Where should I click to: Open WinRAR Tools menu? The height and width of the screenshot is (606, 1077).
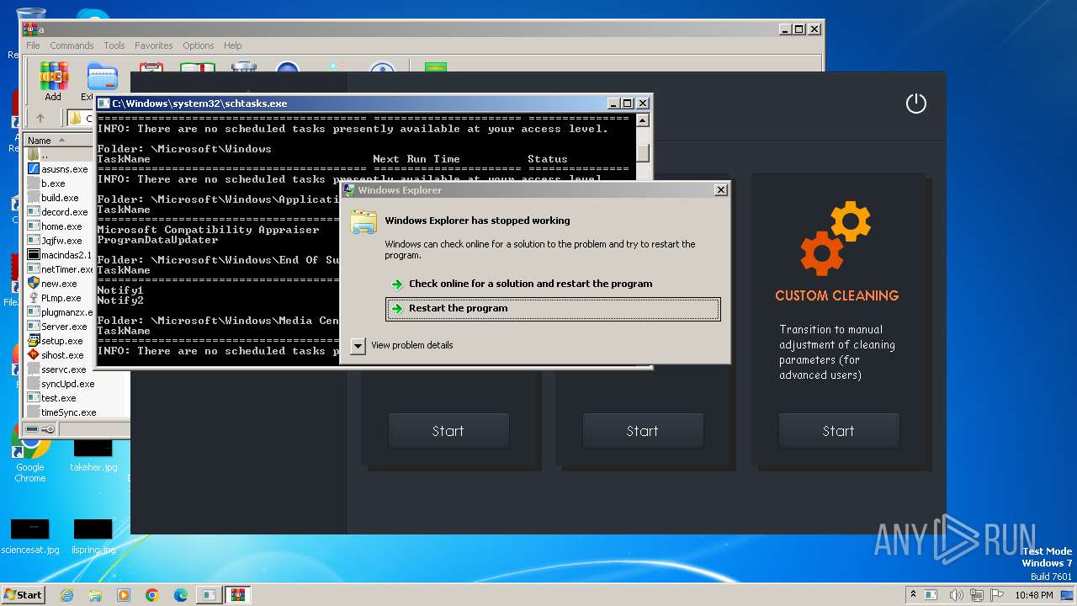point(114,45)
